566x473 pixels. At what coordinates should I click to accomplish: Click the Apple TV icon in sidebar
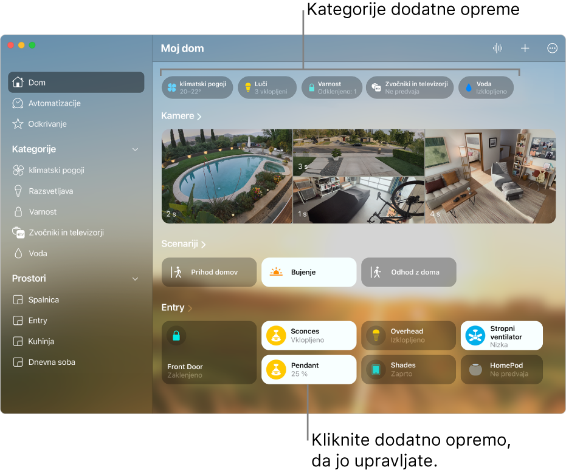(x=18, y=233)
